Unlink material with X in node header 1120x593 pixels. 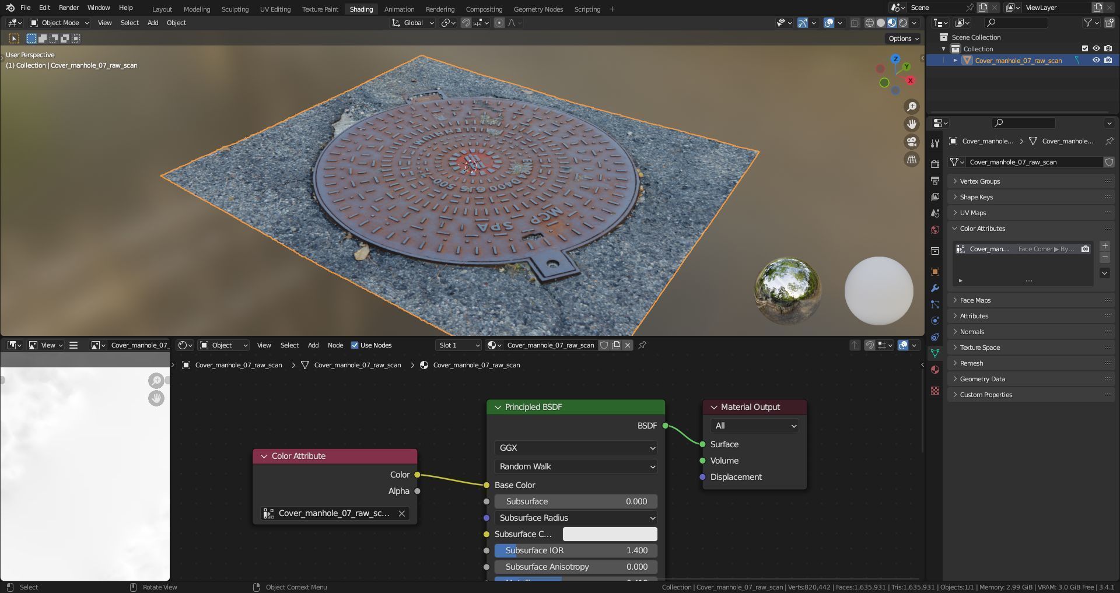(x=628, y=345)
